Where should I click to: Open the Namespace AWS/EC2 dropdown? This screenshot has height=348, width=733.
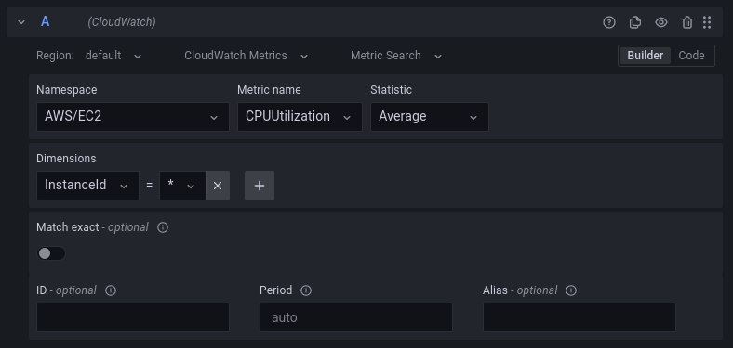(133, 117)
